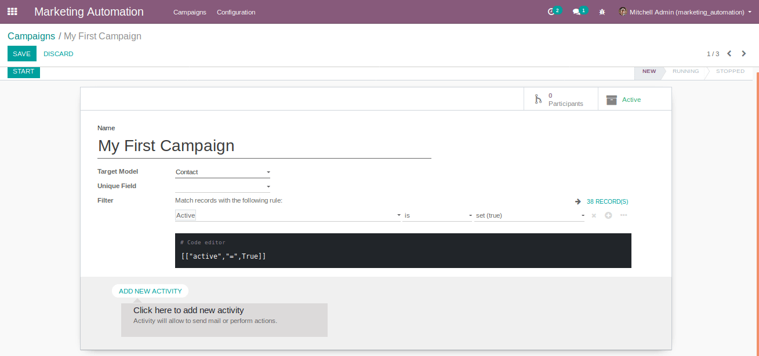The height and width of the screenshot is (356, 759).
Task: Open the Unique Field dropdown
Action: pyautogui.click(x=223, y=186)
